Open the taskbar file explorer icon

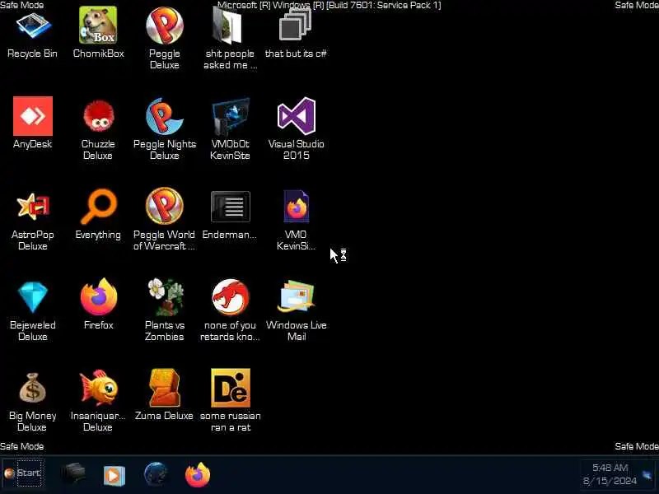74,474
